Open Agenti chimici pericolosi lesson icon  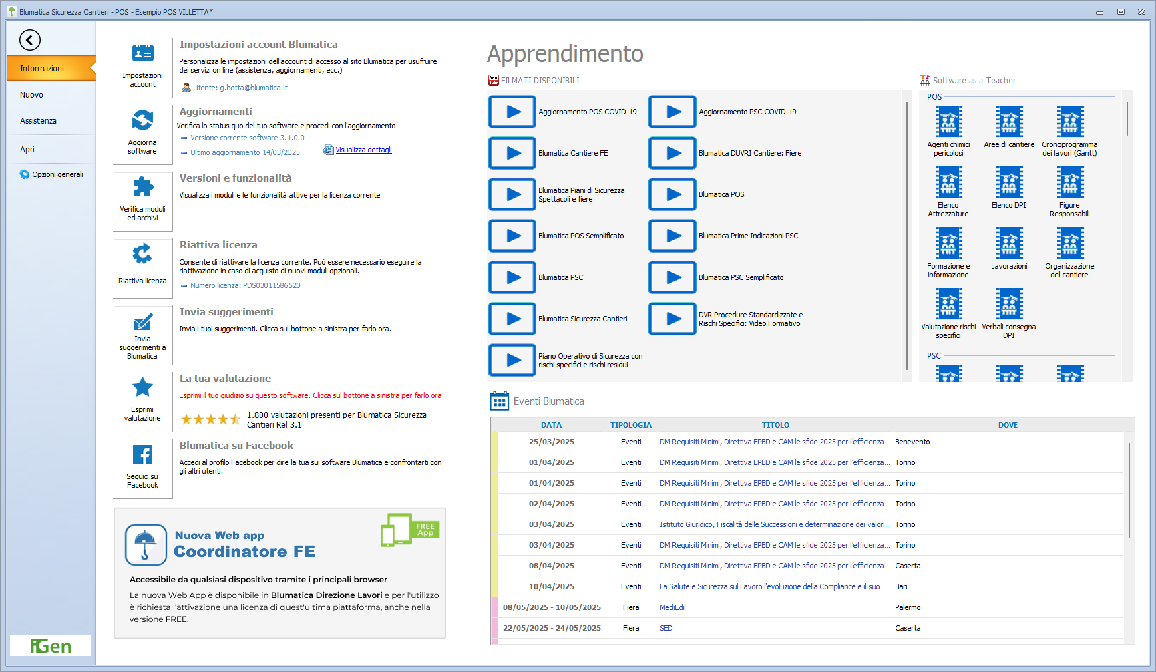(x=948, y=122)
